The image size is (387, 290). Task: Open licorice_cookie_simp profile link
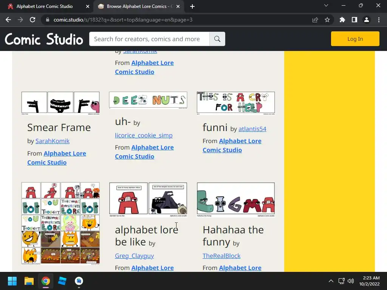(144, 136)
